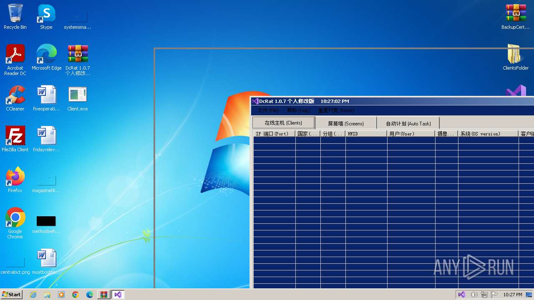This screenshot has height=300, width=534.
Task: Open Internet Explorer from taskbar
Action: (x=33, y=295)
